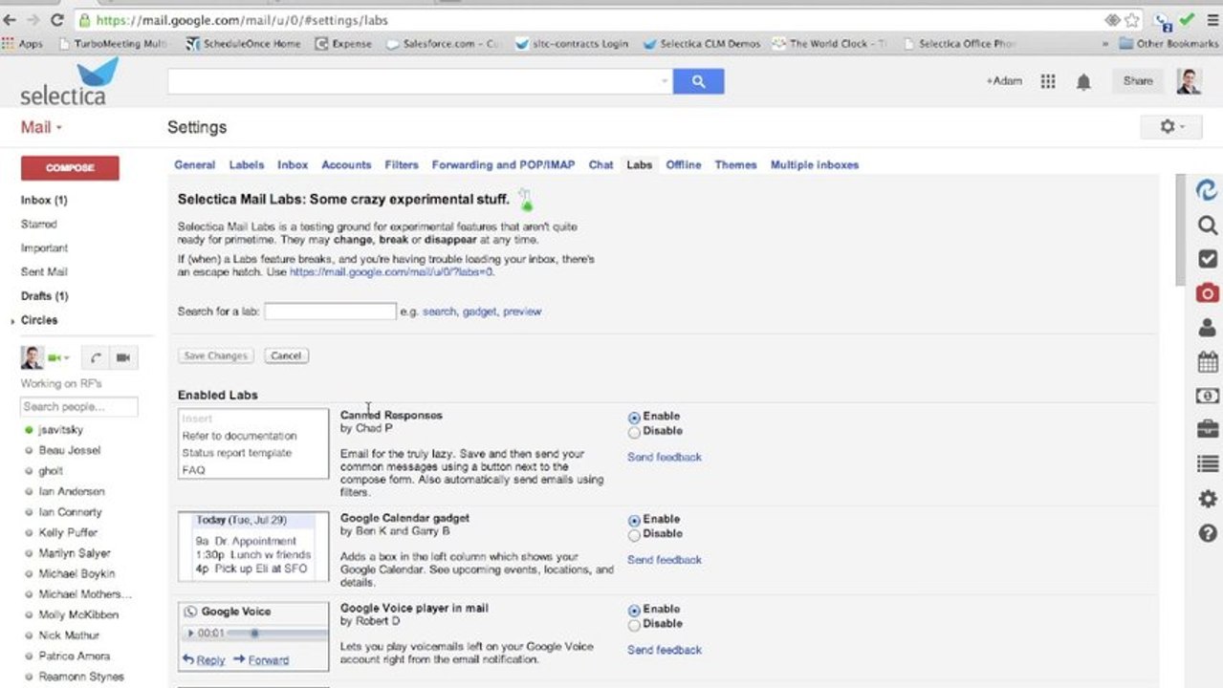Image resolution: width=1223 pixels, height=688 pixels.
Task: Open chat with Kelly Puffer
Action: 68,532
